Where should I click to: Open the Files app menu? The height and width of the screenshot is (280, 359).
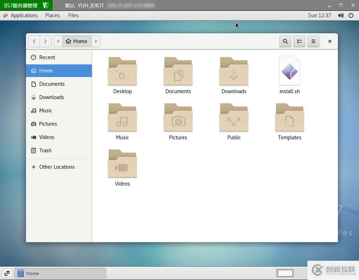pos(73,15)
